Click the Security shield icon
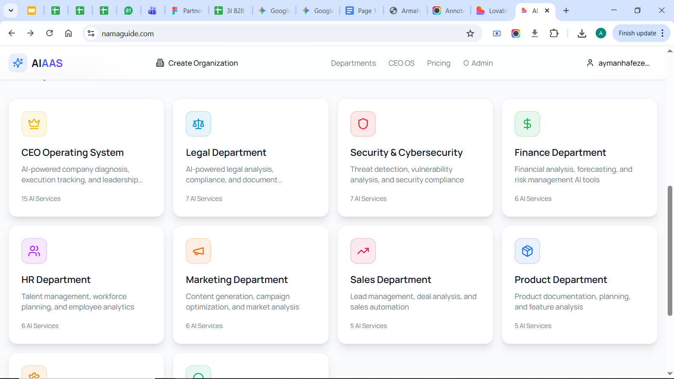The width and height of the screenshot is (674, 379). point(363,124)
